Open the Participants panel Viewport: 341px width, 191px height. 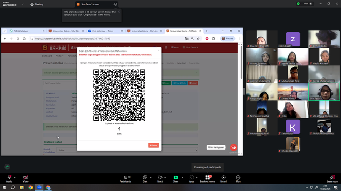coord(126,178)
